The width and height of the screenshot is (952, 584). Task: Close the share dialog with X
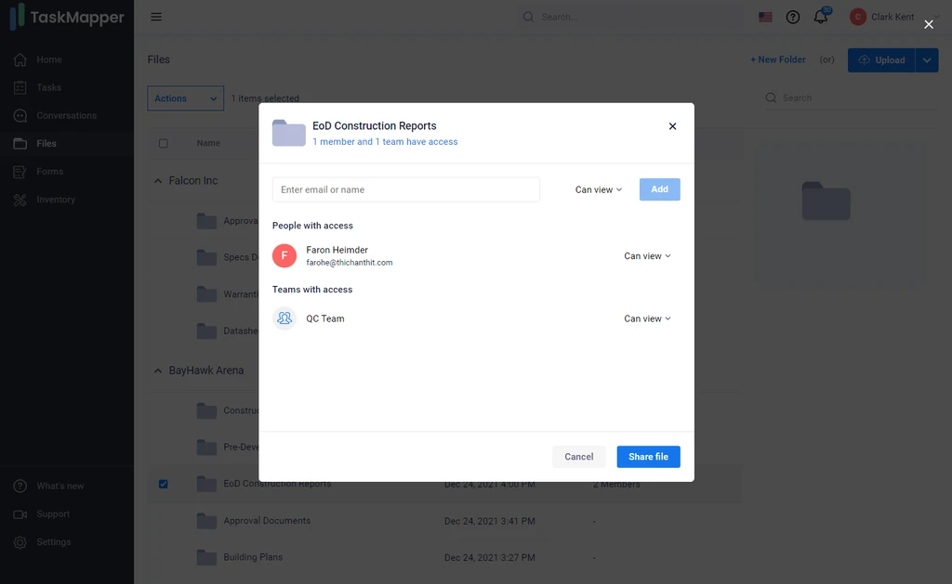pos(673,126)
